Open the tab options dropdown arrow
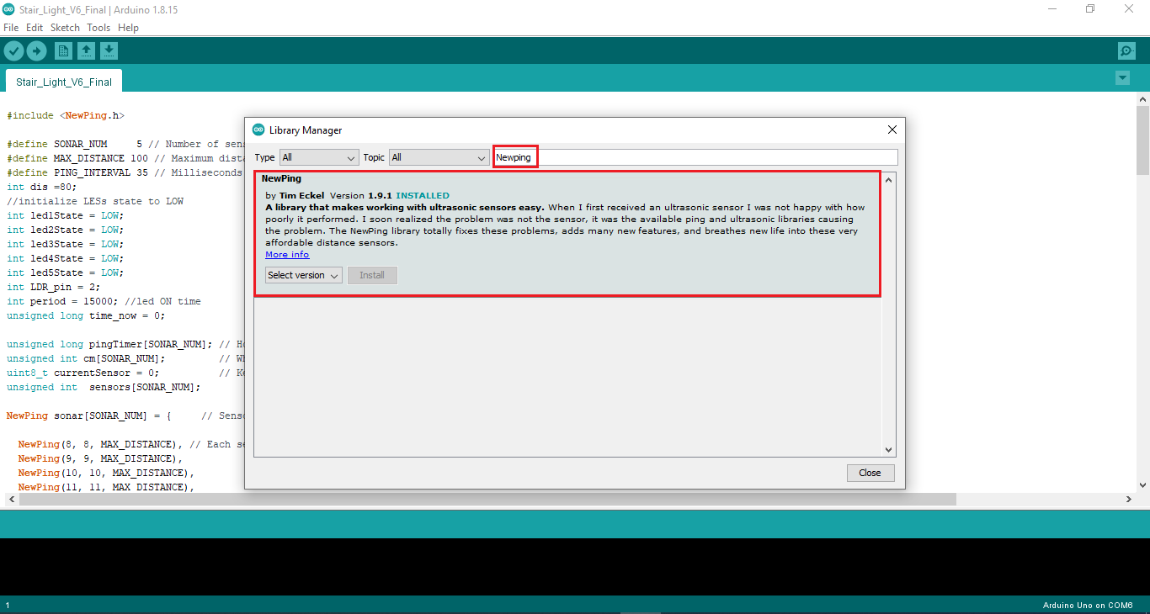The height and width of the screenshot is (614, 1150). (x=1122, y=78)
